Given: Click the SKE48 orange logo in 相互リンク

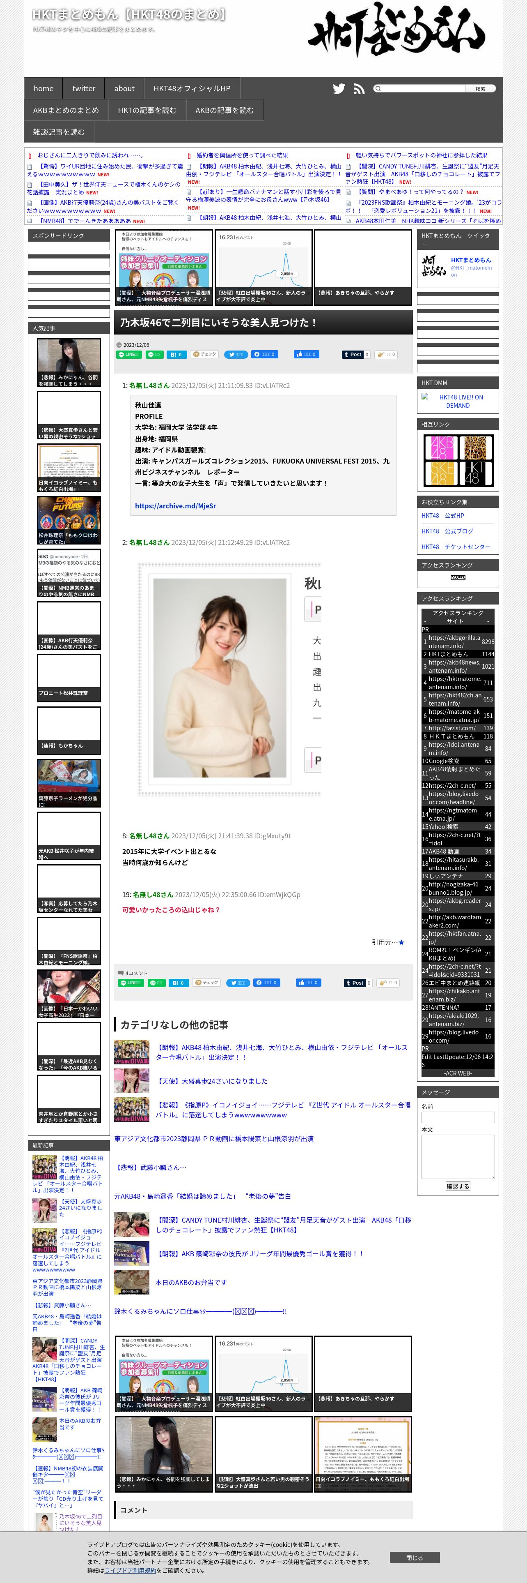Looking at the screenshot, I should click(x=441, y=474).
